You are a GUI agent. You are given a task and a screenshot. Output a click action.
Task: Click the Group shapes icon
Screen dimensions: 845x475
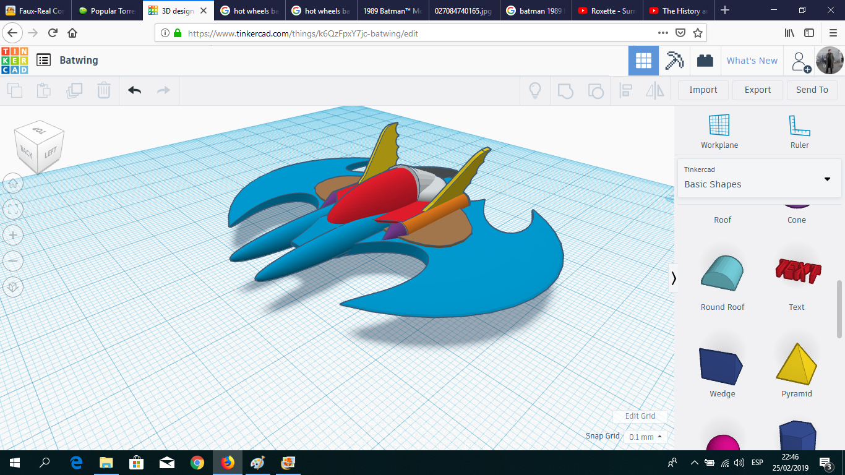coord(564,90)
